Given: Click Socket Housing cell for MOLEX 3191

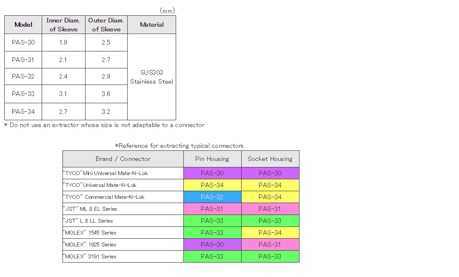Looking at the screenshot, I should (270, 257).
